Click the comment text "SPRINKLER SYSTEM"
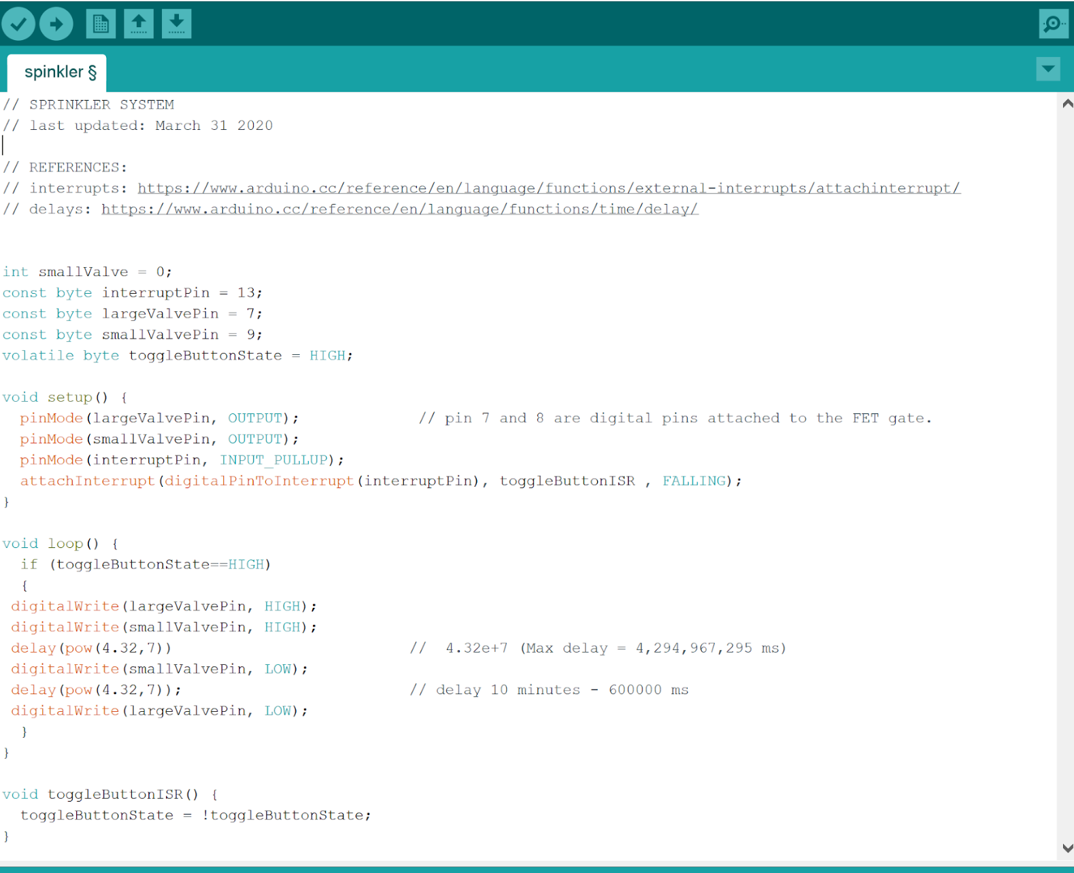This screenshot has height=873, width=1074. 101,105
